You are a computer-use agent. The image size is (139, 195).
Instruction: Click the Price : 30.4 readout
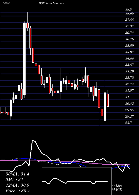(x=18, y=191)
